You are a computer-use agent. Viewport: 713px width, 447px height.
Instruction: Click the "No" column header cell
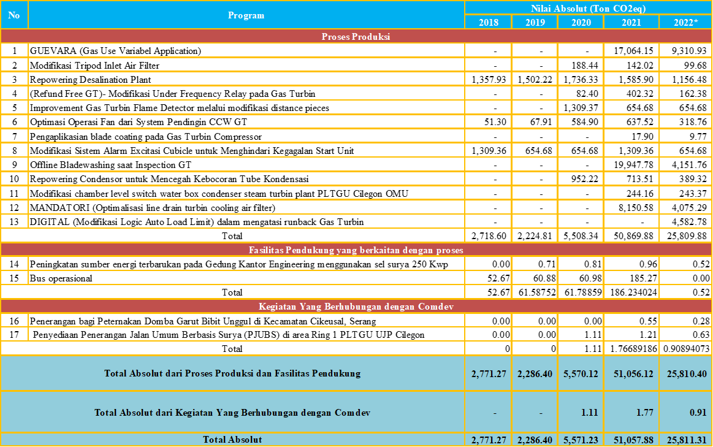pyautogui.click(x=14, y=15)
